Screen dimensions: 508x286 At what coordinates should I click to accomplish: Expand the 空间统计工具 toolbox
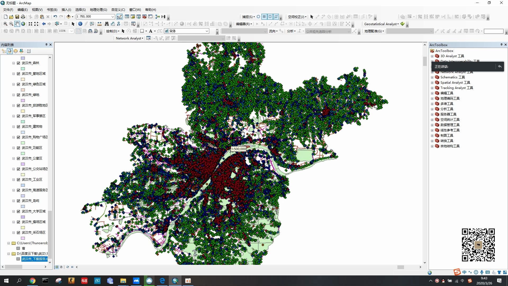pos(432,120)
